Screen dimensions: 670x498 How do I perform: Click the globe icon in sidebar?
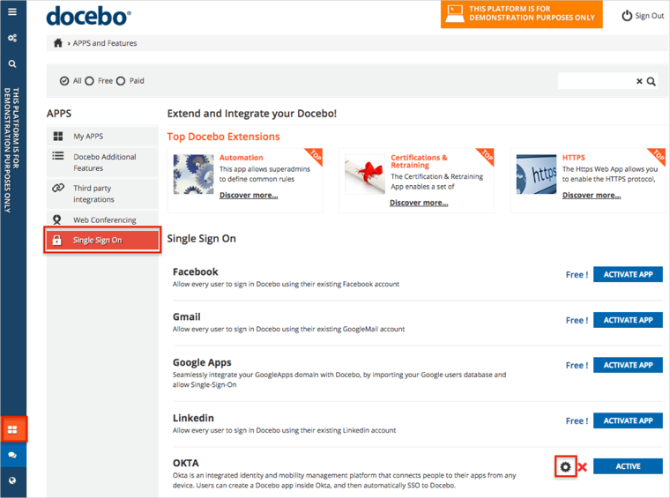coord(12,480)
